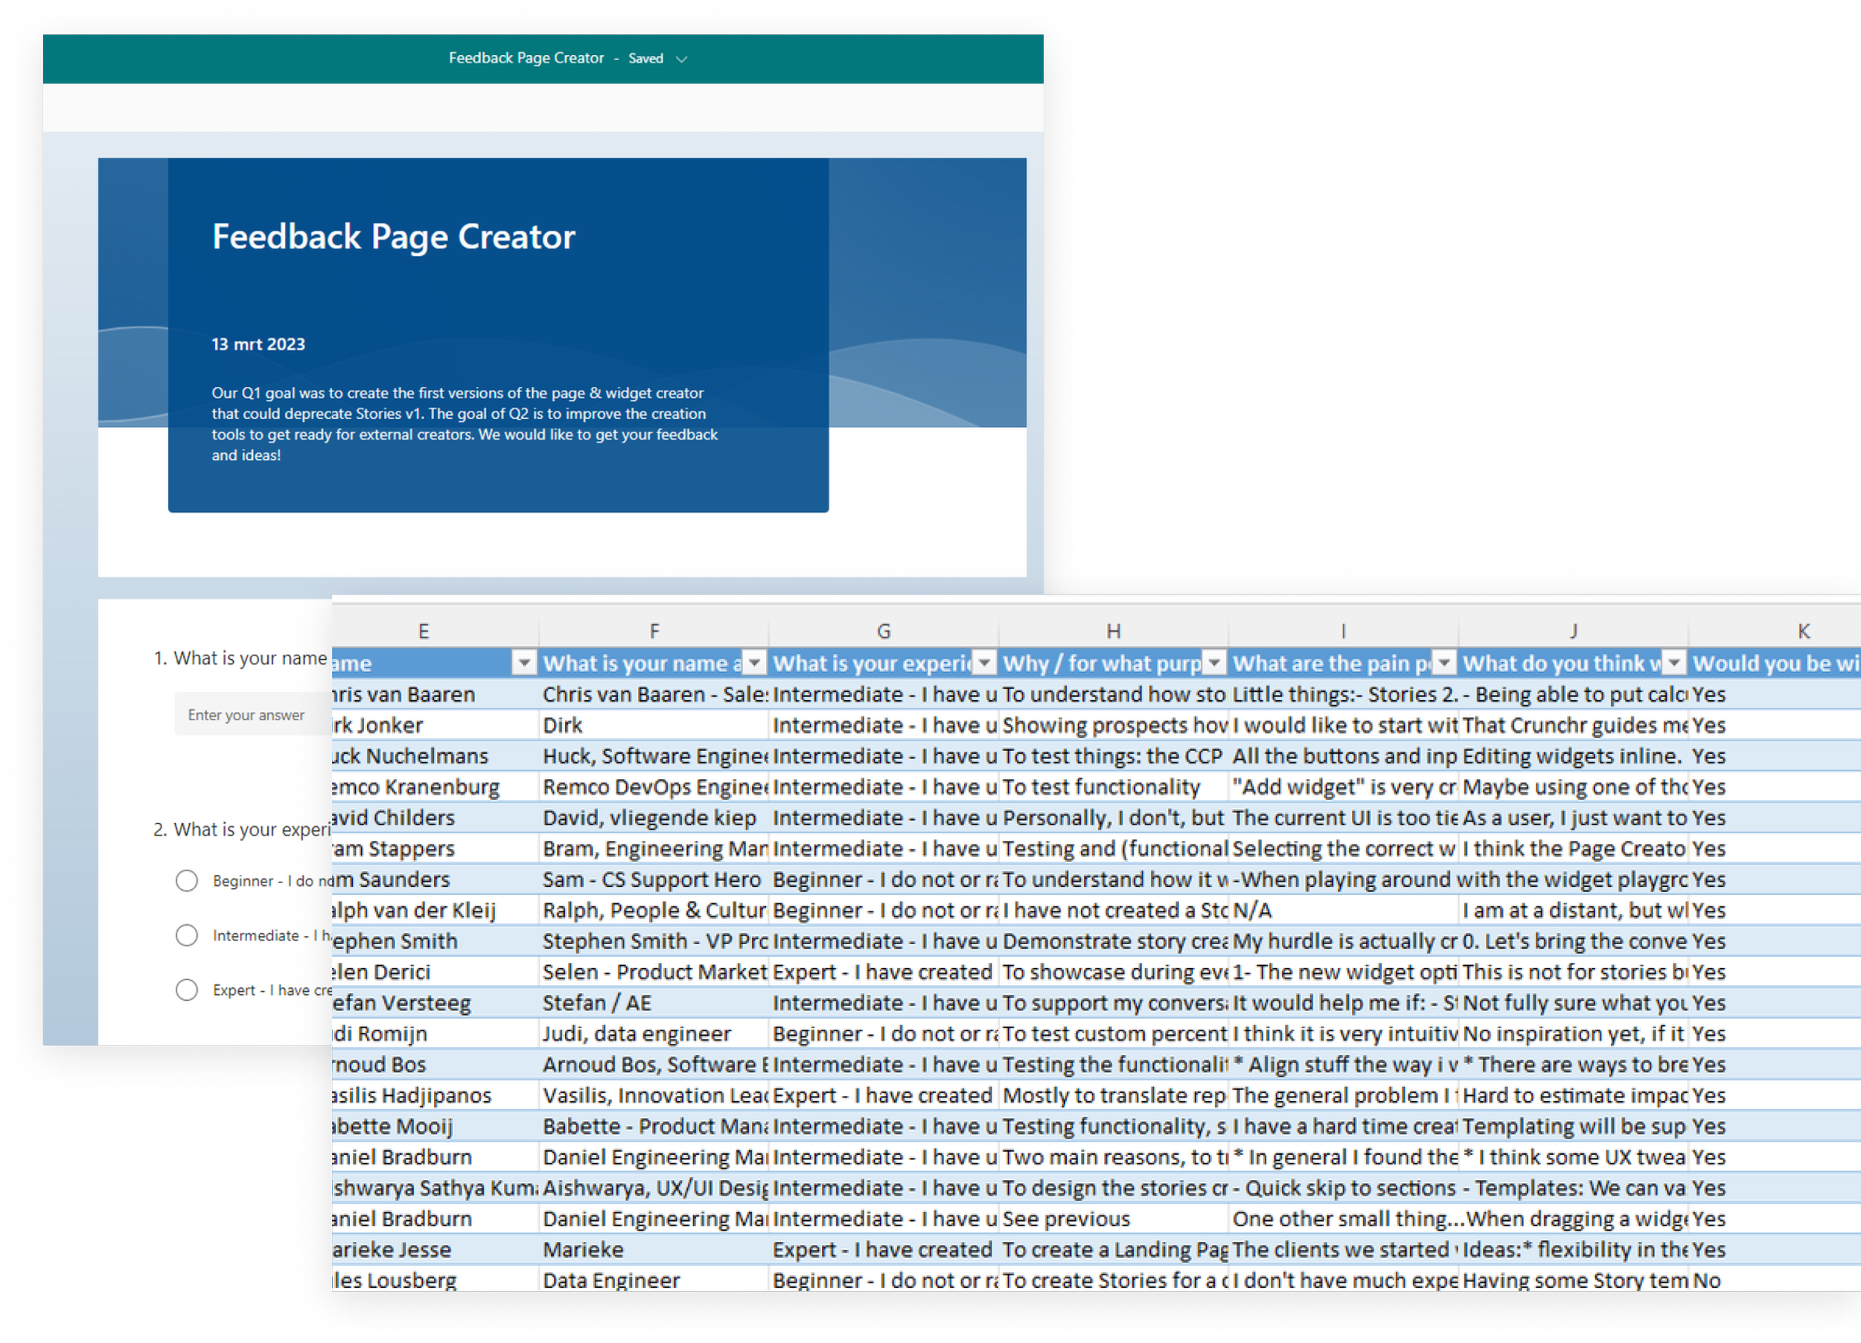Image resolution: width=1861 pixels, height=1343 pixels.
Task: Select the Beginner radio button
Action: tap(186, 880)
